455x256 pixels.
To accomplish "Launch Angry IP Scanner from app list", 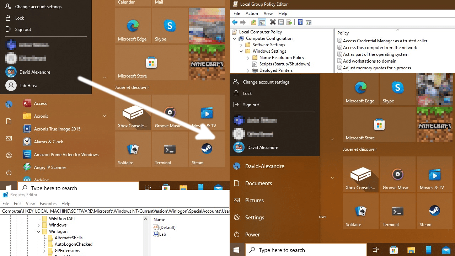I will (x=50, y=167).
